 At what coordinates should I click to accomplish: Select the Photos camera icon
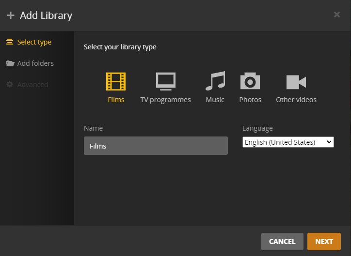point(250,81)
